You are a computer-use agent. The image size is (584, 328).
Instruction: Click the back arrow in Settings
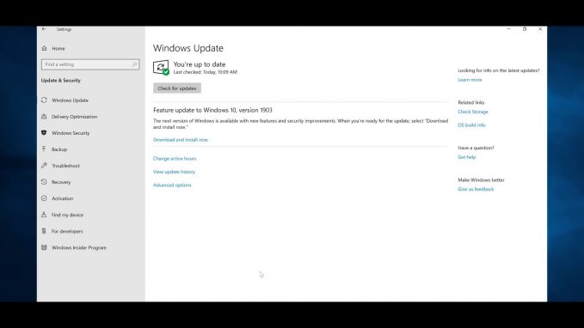click(x=44, y=29)
